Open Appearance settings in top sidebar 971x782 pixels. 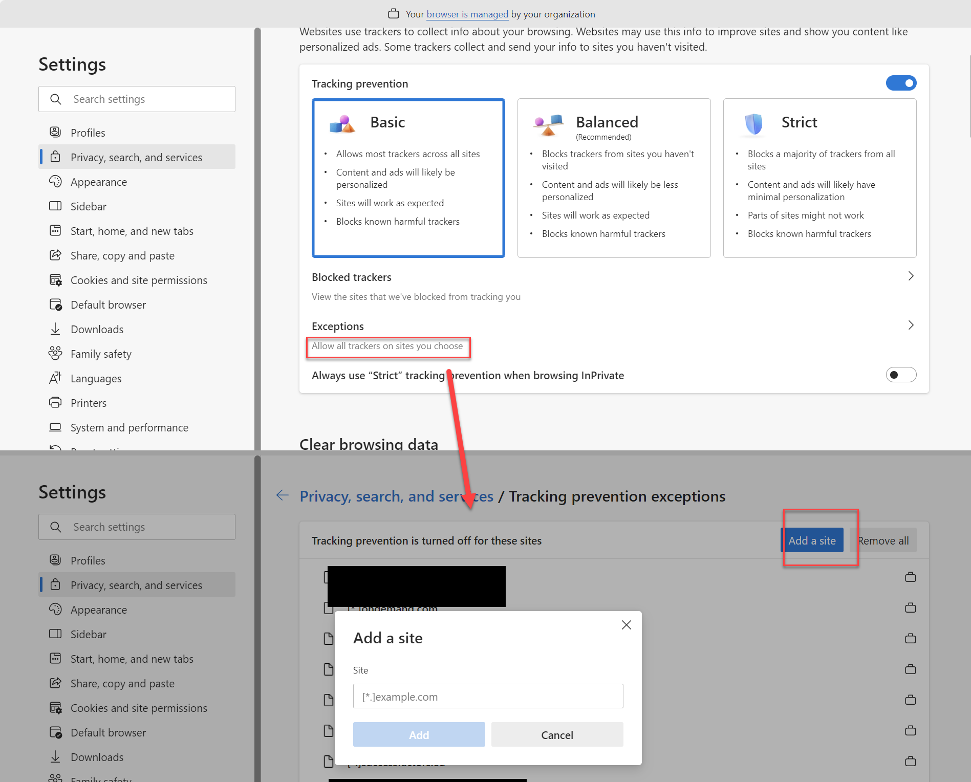pyautogui.click(x=137, y=182)
